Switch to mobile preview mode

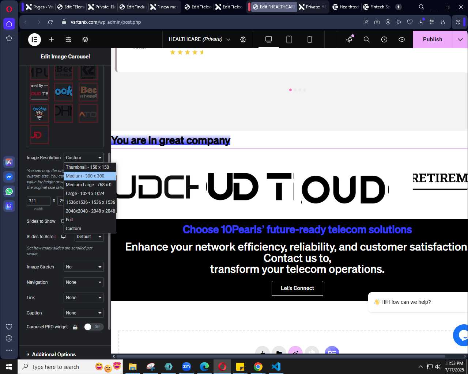tap(310, 39)
